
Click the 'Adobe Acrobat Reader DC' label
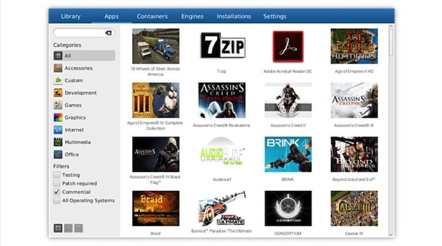tap(288, 72)
